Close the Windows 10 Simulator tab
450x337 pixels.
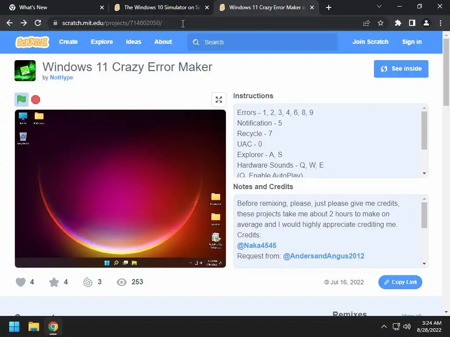click(x=207, y=7)
